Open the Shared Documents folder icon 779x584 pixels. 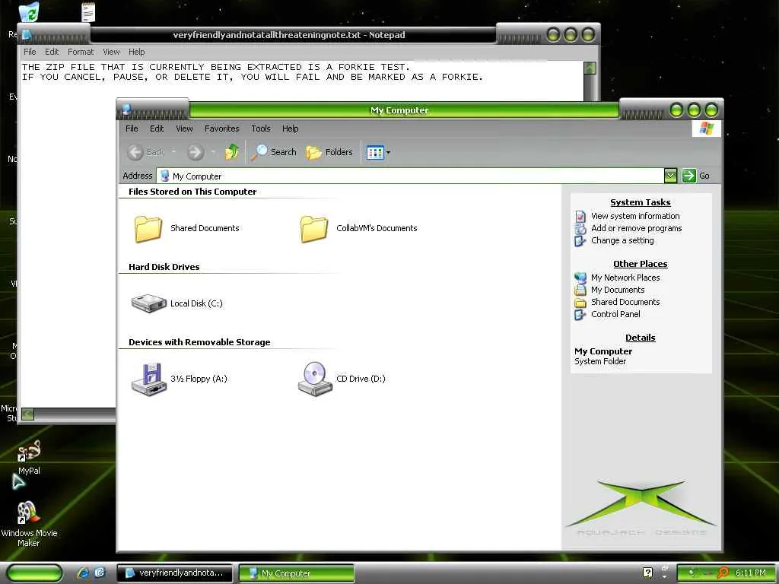pos(148,229)
